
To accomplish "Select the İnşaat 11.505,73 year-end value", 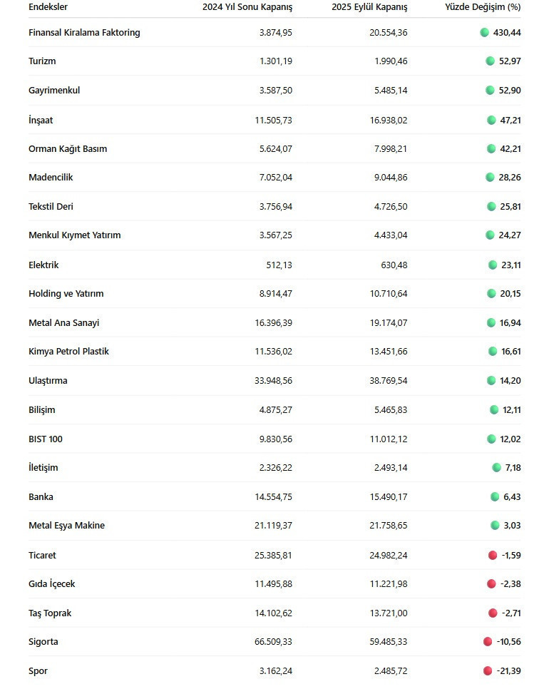I will click(x=273, y=120).
